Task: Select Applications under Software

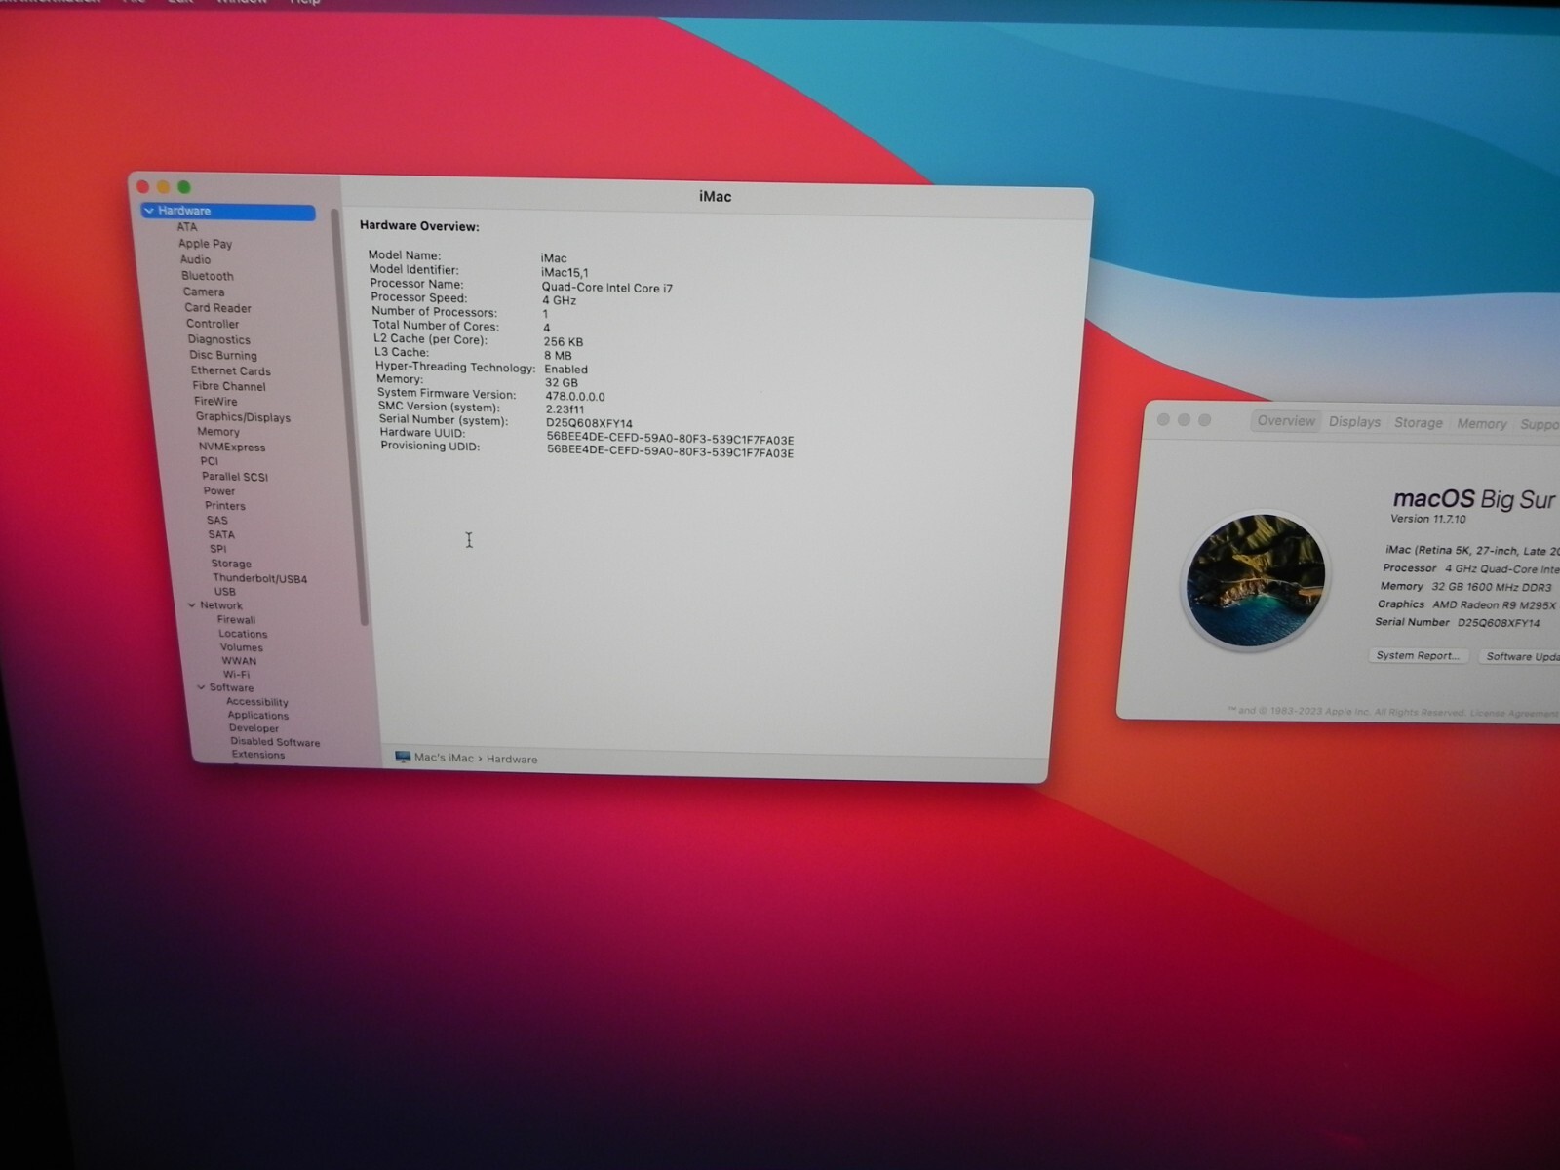Action: tap(258, 715)
